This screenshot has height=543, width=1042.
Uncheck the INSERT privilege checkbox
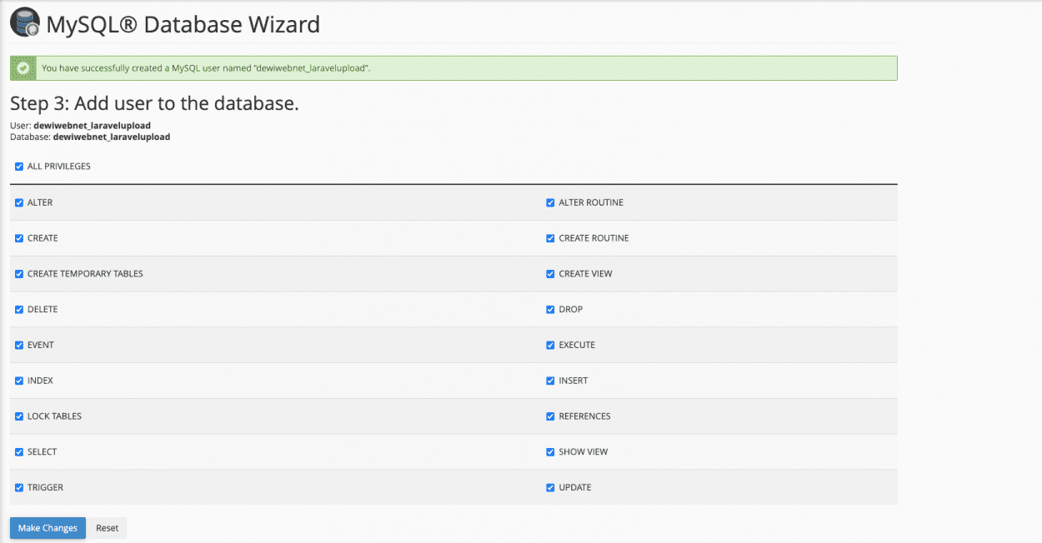click(550, 381)
